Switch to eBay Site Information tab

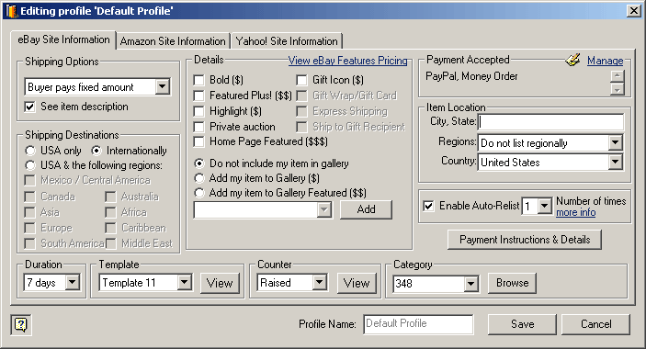63,39
